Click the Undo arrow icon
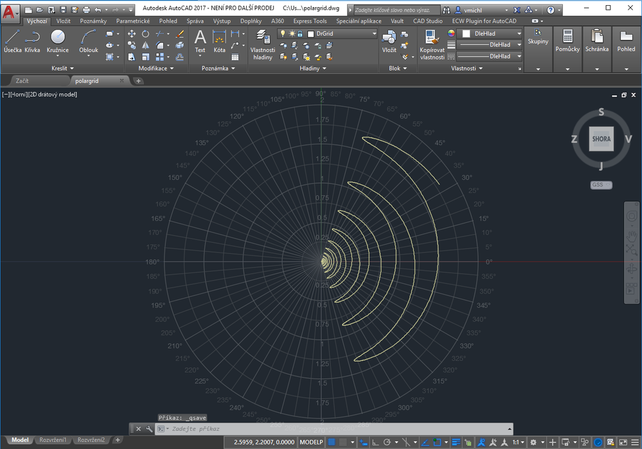 tap(98, 10)
